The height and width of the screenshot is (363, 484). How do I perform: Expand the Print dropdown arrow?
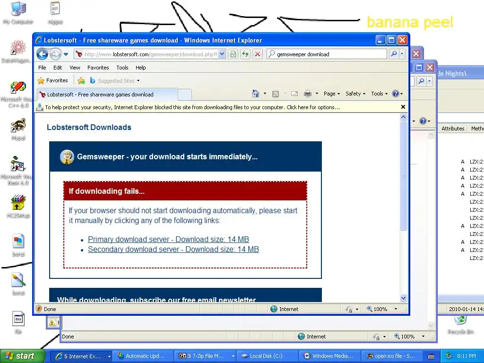317,94
